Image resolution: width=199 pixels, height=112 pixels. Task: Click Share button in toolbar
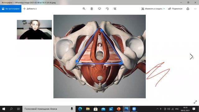(175, 9)
